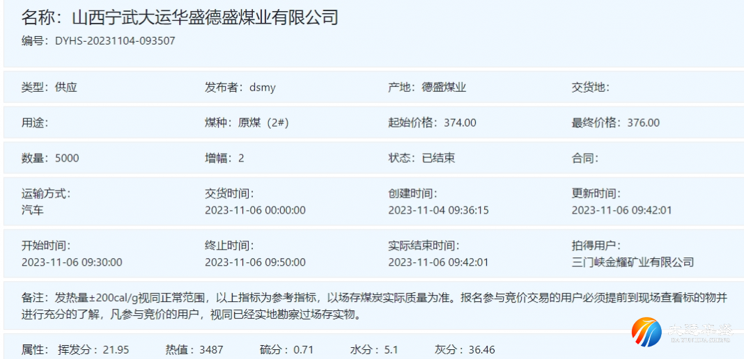The width and height of the screenshot is (744, 359).
Task: Click the moisture value 5.1
Action: coord(391,351)
